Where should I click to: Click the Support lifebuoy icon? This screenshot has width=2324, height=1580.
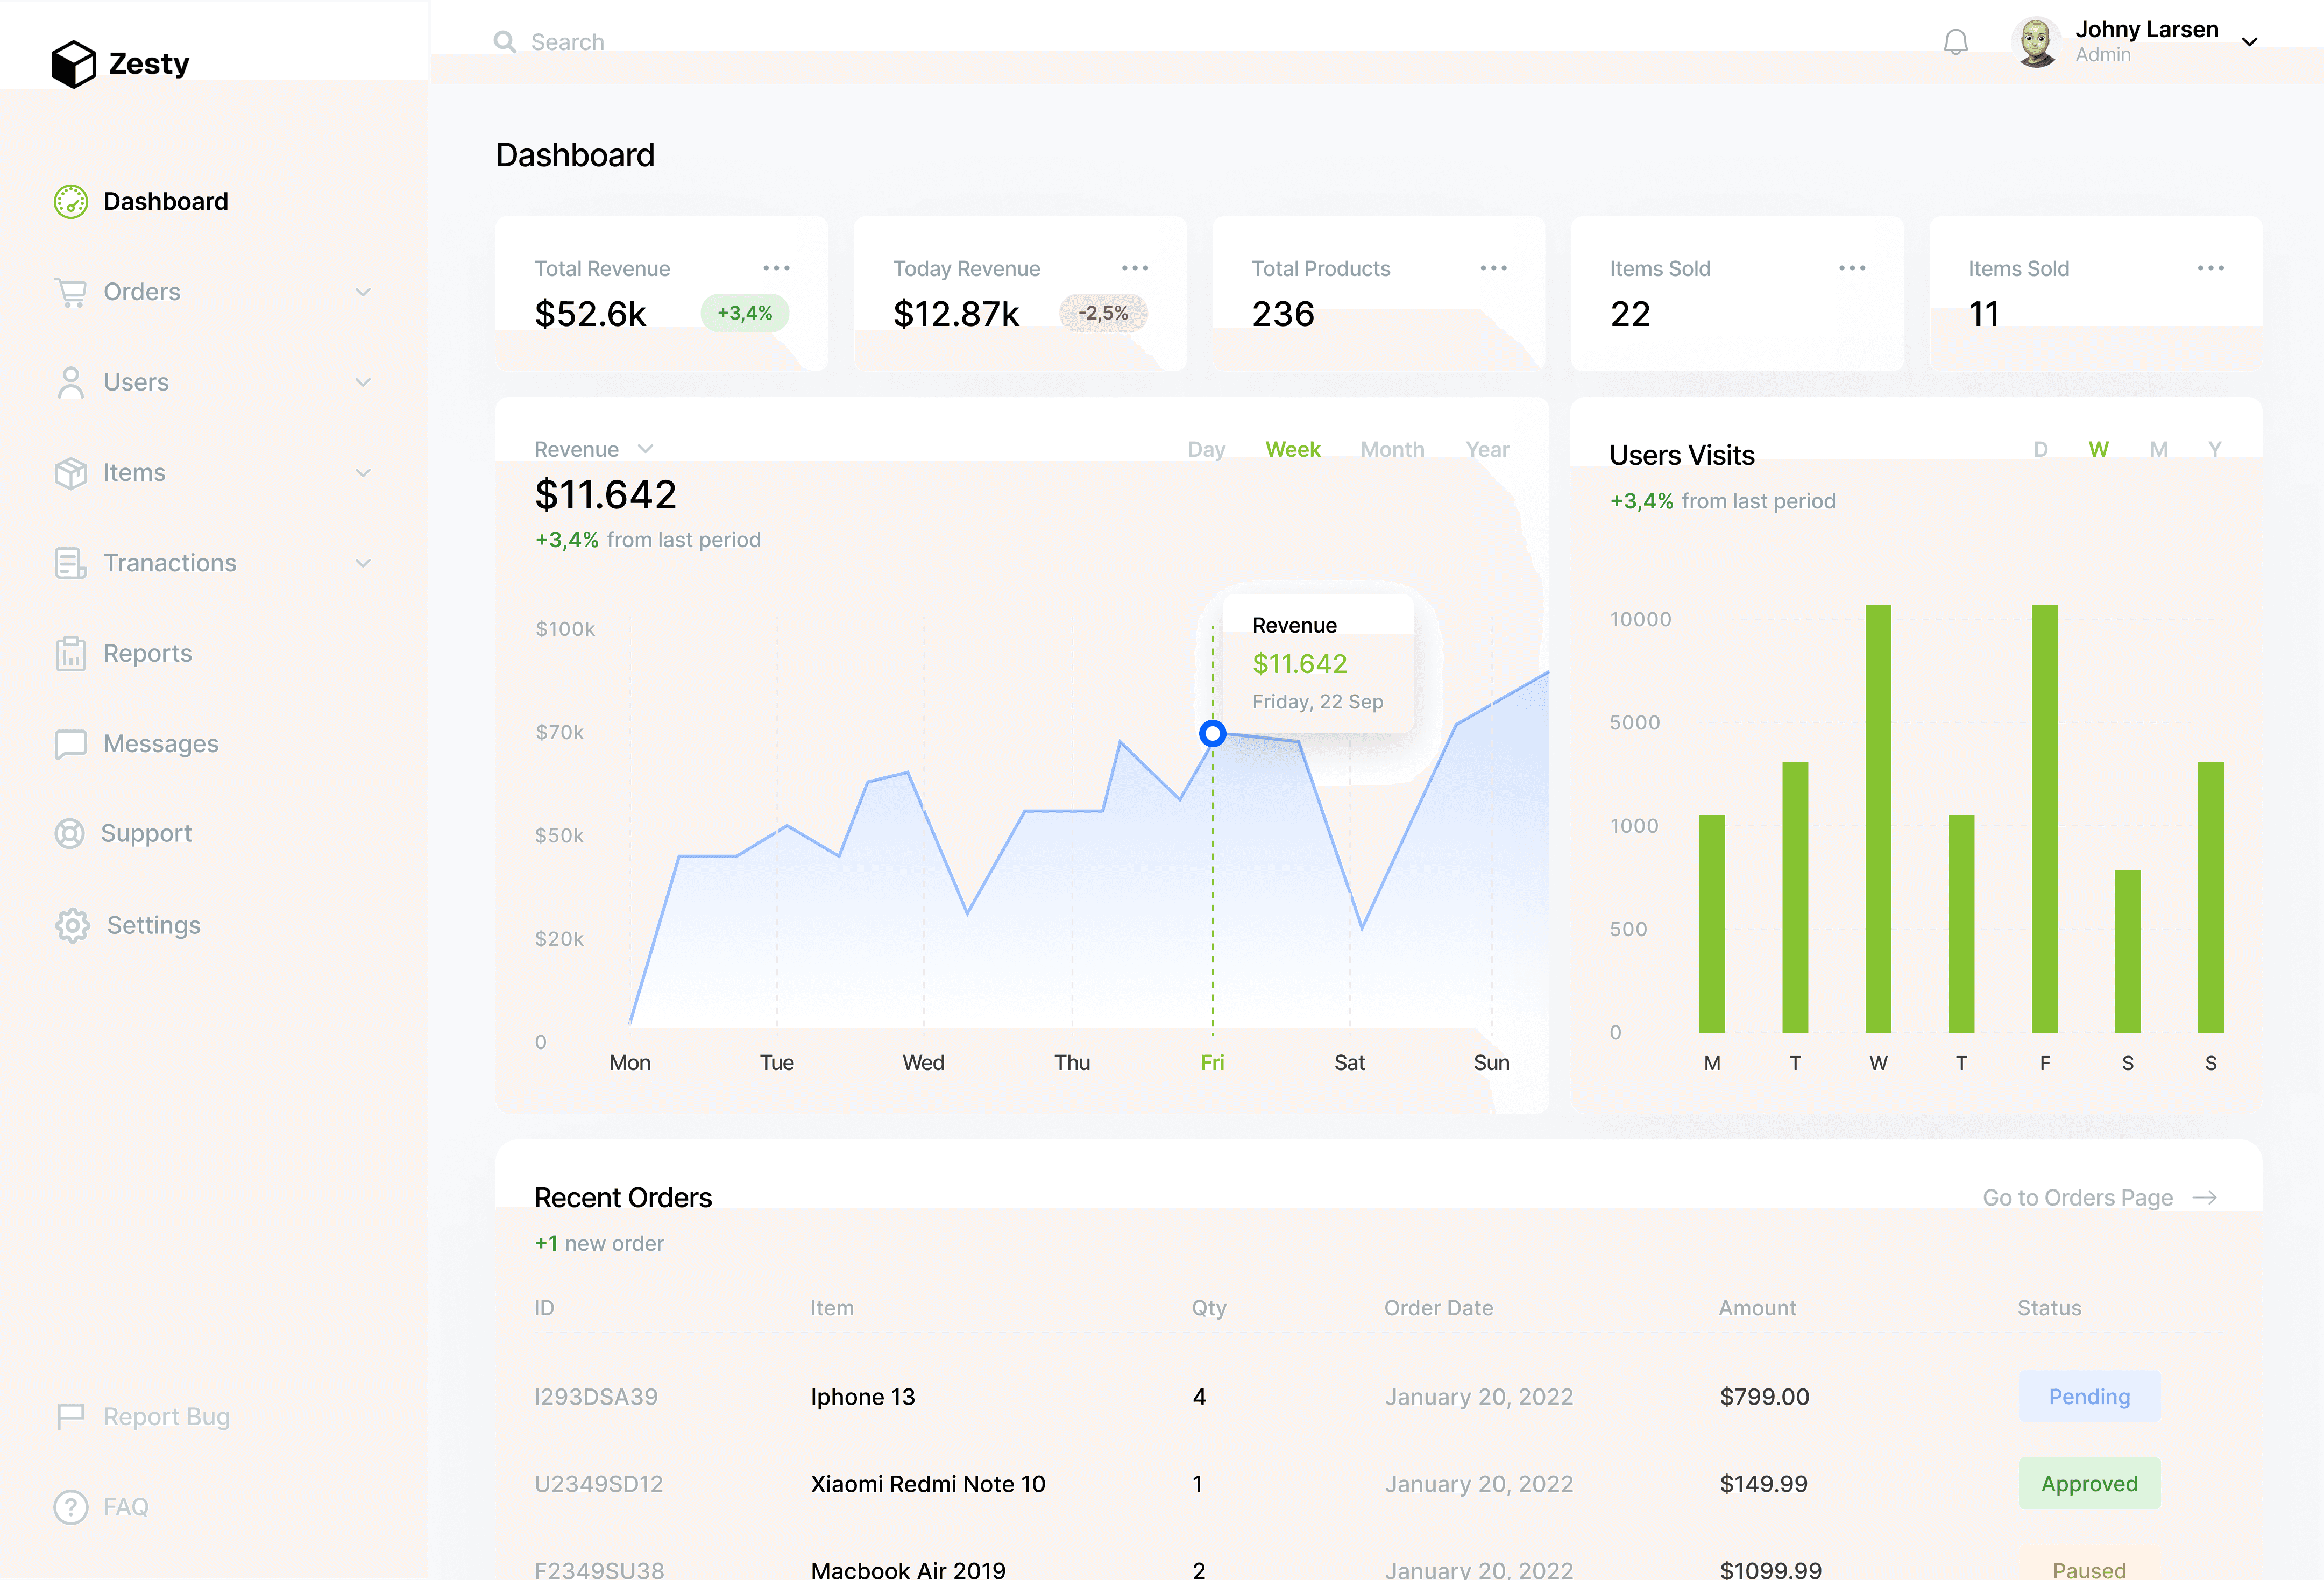69,833
